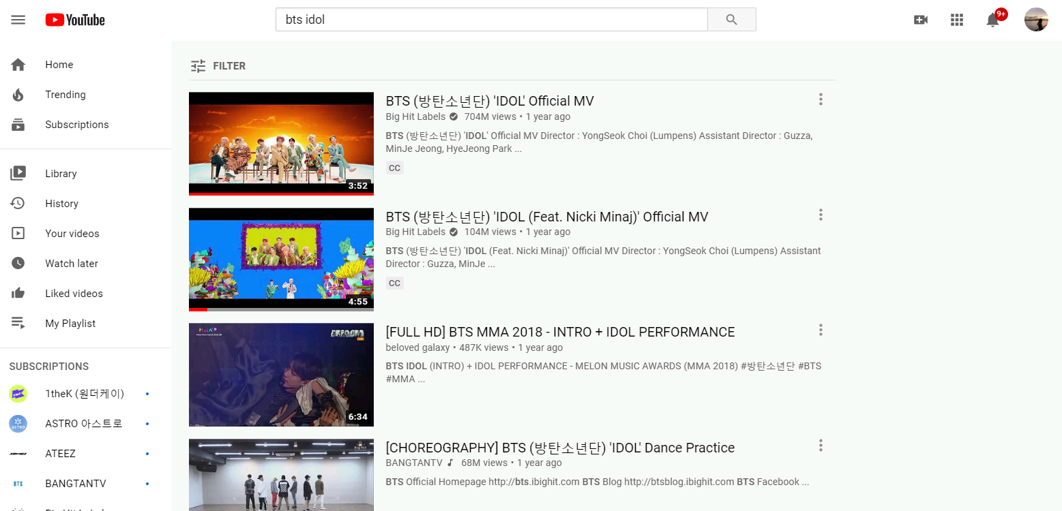Click the Your videos icon
This screenshot has width=1062, height=511.
tap(18, 234)
